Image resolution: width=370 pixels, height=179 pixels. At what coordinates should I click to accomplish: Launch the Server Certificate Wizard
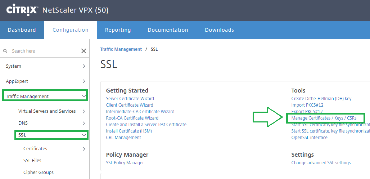click(130, 99)
